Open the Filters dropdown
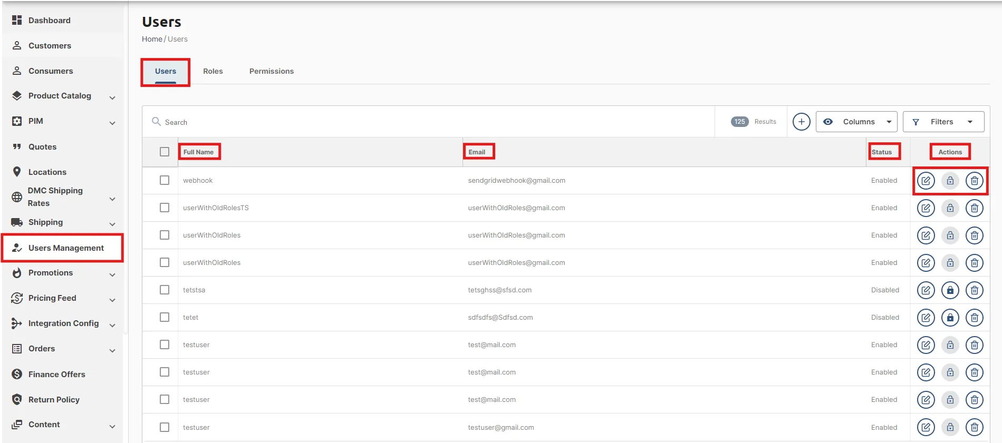This screenshot has width=1002, height=443. tap(943, 122)
